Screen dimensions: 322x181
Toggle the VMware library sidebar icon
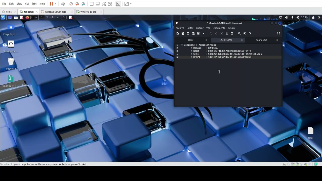point(92,4)
